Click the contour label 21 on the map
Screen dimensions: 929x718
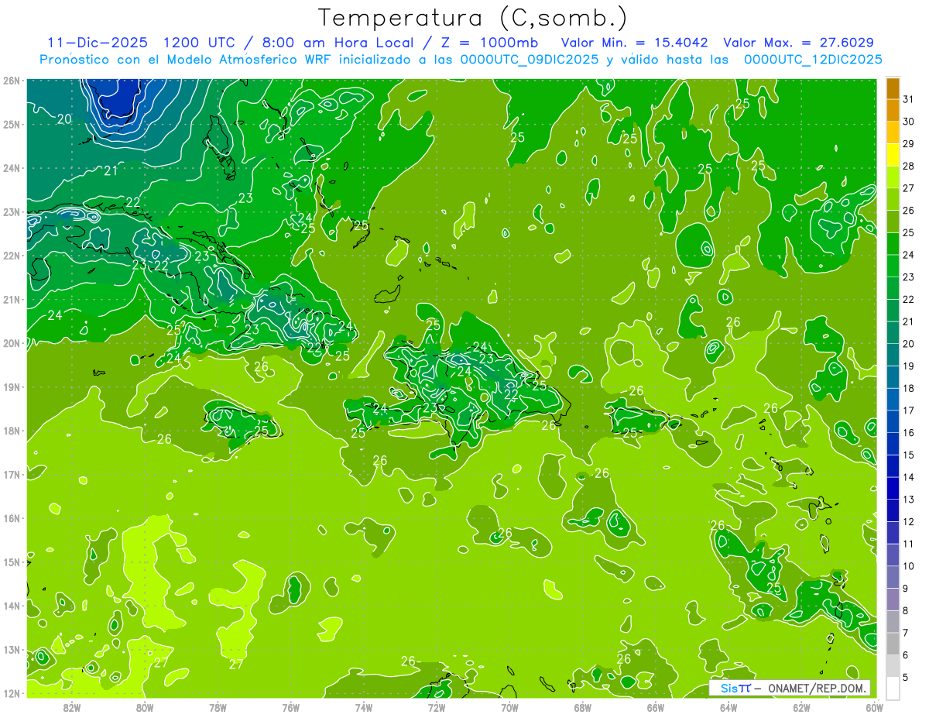click(x=111, y=170)
